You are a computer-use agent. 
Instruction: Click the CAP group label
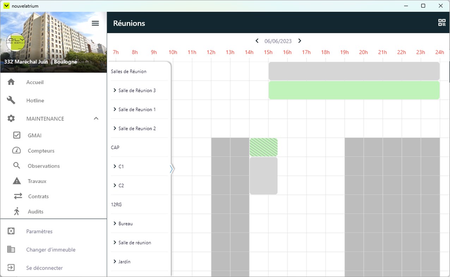(x=115, y=147)
